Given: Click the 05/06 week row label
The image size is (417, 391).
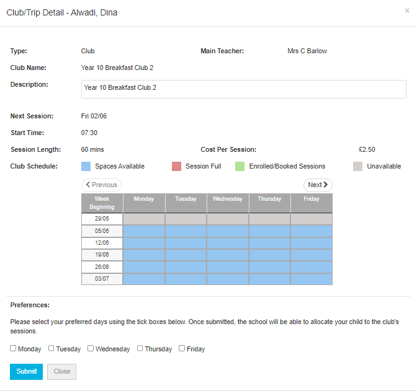Looking at the screenshot, I should pyautogui.click(x=102, y=231).
